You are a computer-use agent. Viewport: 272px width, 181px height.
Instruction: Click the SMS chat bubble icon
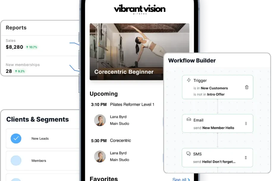click(188, 154)
